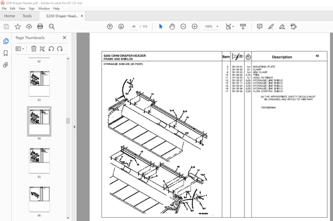Open thumbnail Options dropdown
The image size is (333, 221).
20,49
